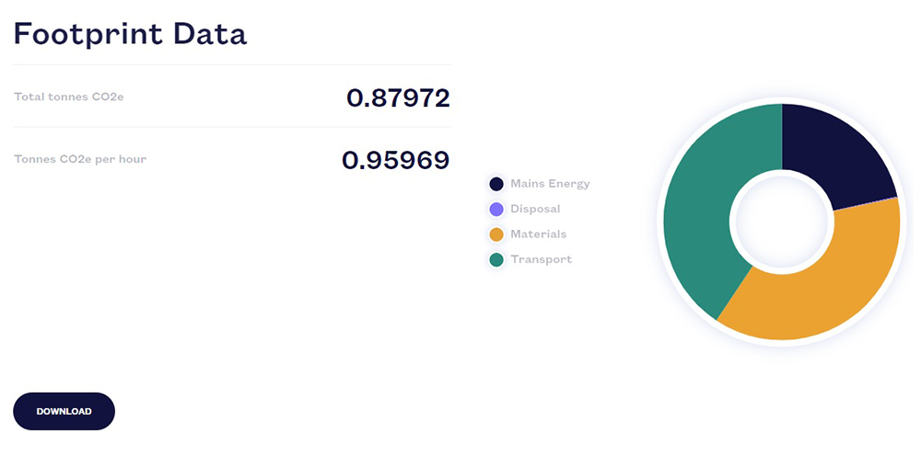Screen dimensions: 921x456
Task: Click the white center of the donut chart
Action: coord(781,221)
